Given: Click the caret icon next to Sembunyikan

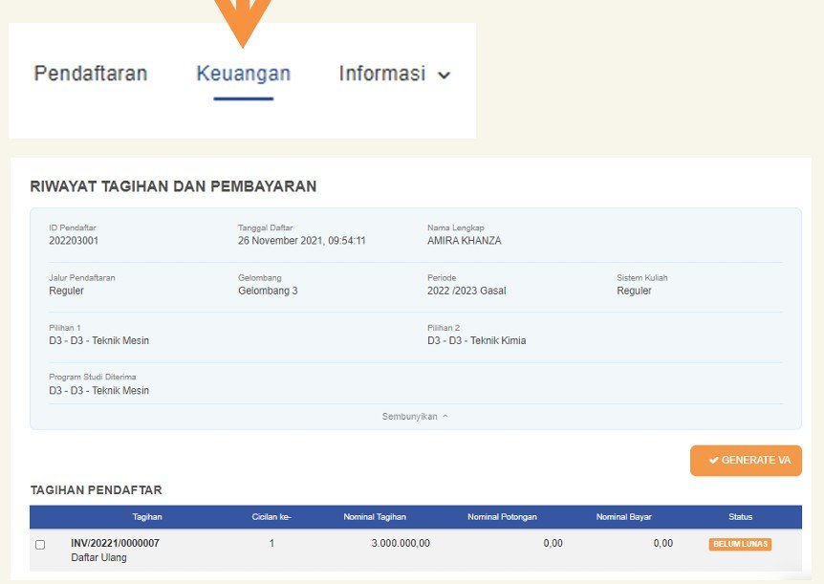Looking at the screenshot, I should coord(445,417).
